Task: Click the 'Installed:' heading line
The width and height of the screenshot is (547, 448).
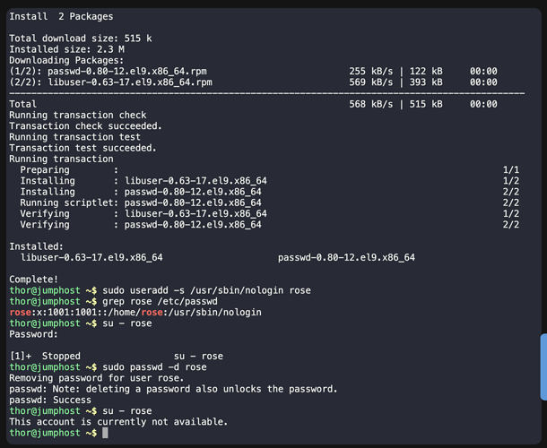Action: pyautogui.click(x=36, y=246)
